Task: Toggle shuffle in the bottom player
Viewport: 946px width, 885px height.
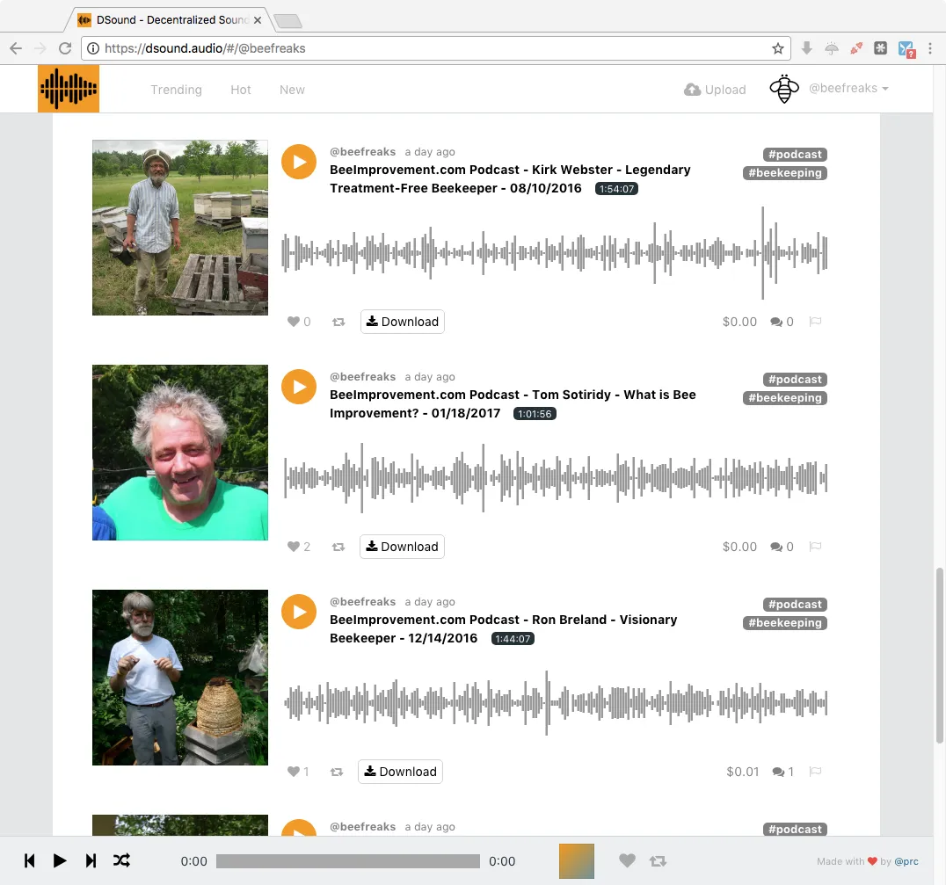Action: pyautogui.click(x=121, y=860)
